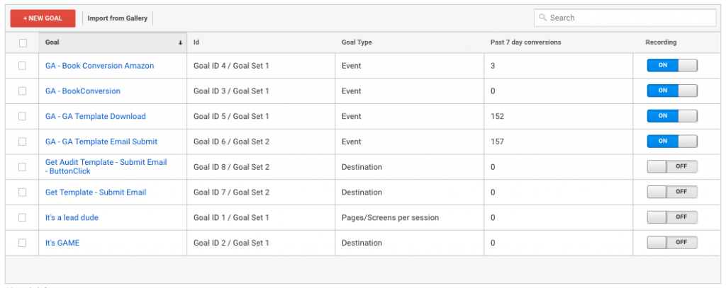The image size is (726, 288).
Task: Turn off recording for GA - Book Conversion Amazon
Action: [672, 66]
